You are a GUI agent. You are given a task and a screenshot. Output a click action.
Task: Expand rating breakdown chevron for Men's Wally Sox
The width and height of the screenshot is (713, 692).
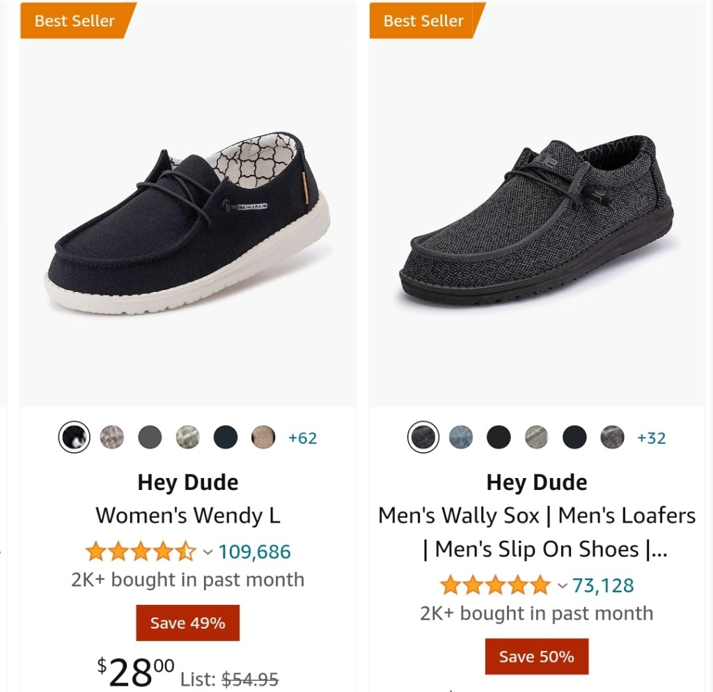coord(563,585)
